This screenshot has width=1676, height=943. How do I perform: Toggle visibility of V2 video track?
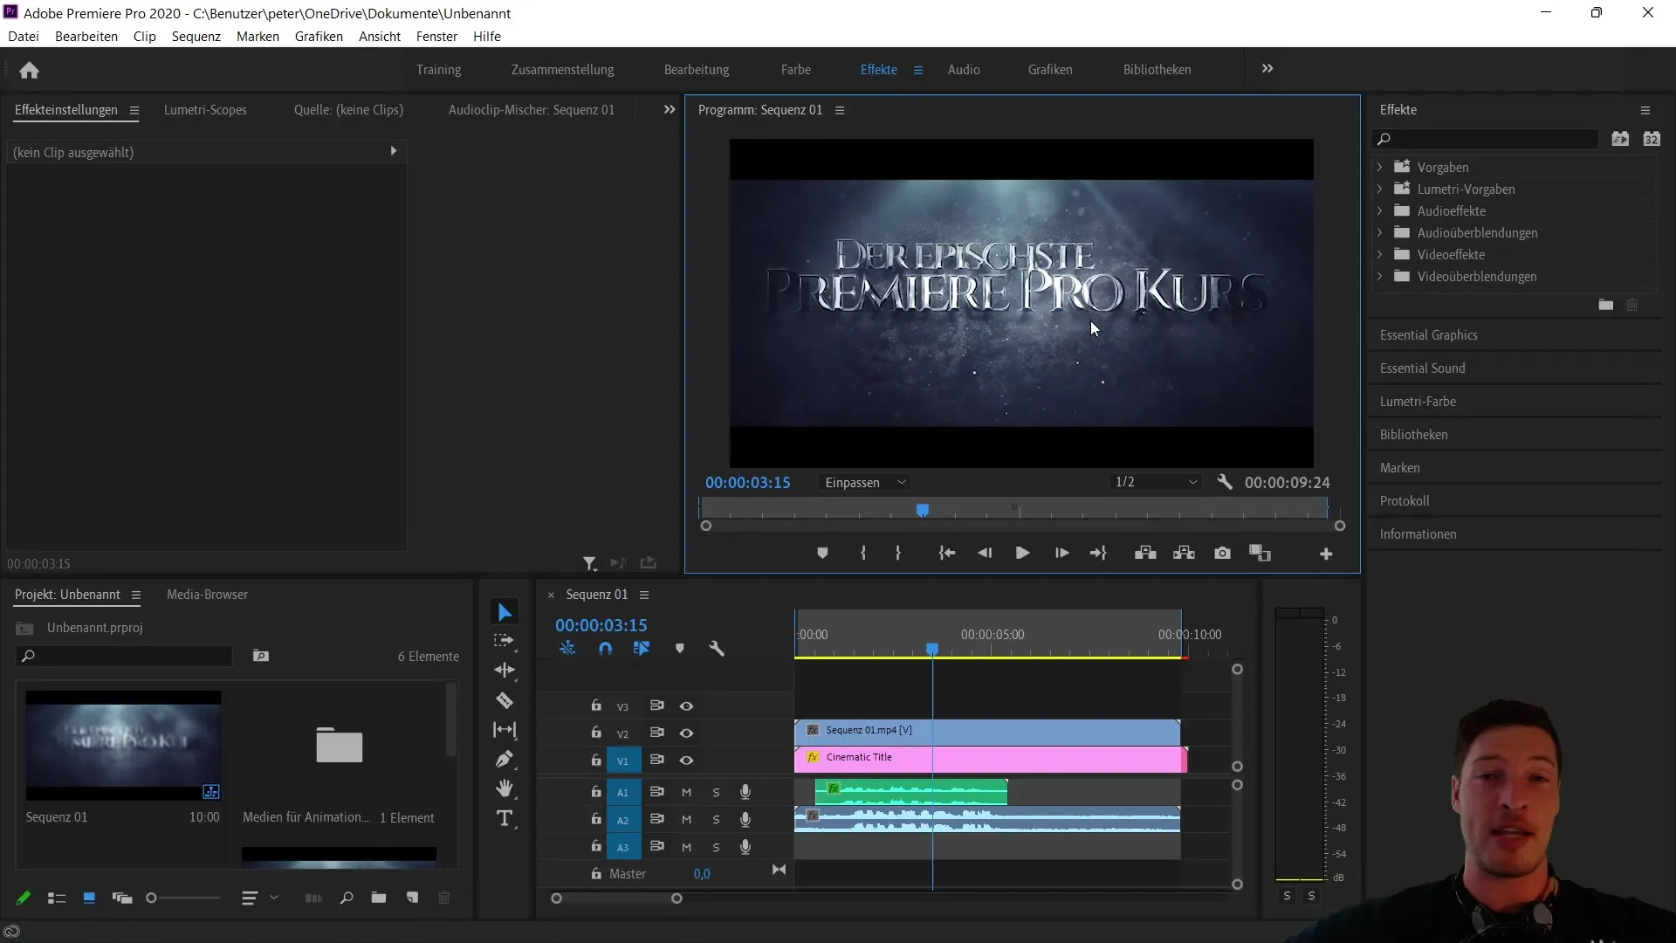686,733
